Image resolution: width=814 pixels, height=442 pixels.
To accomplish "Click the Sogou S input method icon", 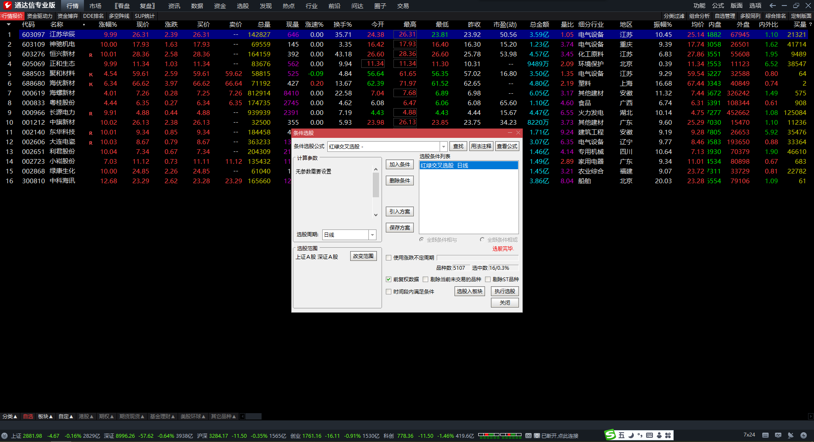I will point(610,435).
